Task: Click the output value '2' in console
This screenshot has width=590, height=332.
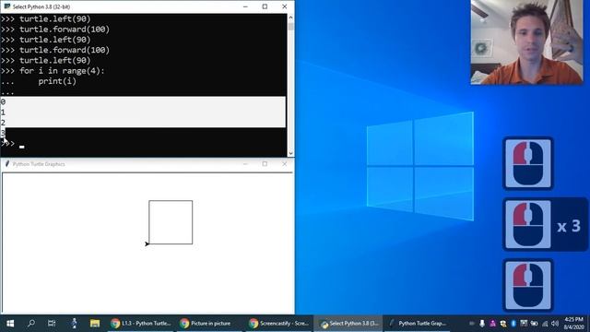Action: (x=3, y=123)
